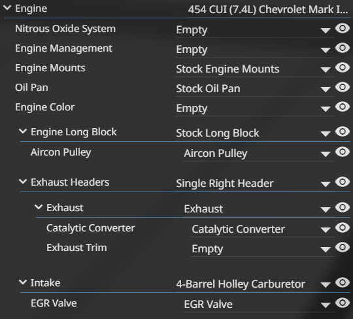Click eye icon for Engine Management
This screenshot has width=353, height=319.
click(x=343, y=48)
